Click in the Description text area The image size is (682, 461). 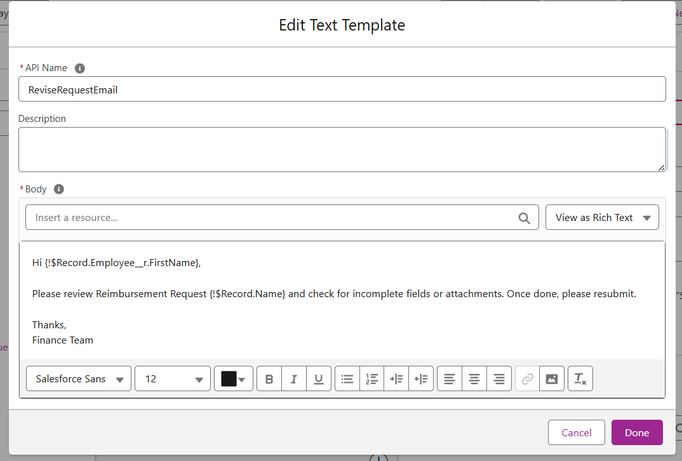click(x=342, y=149)
